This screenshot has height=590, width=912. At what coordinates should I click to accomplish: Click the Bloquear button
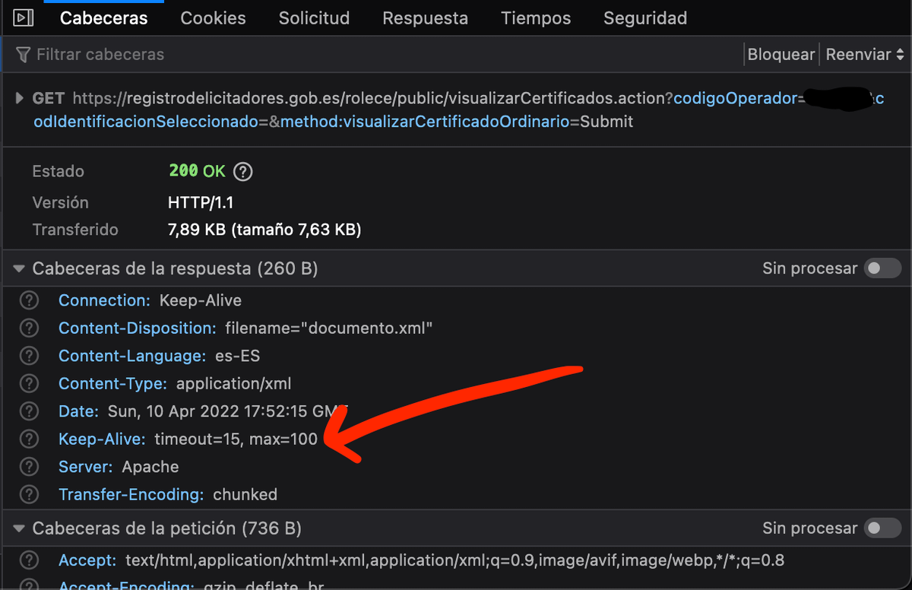click(781, 55)
